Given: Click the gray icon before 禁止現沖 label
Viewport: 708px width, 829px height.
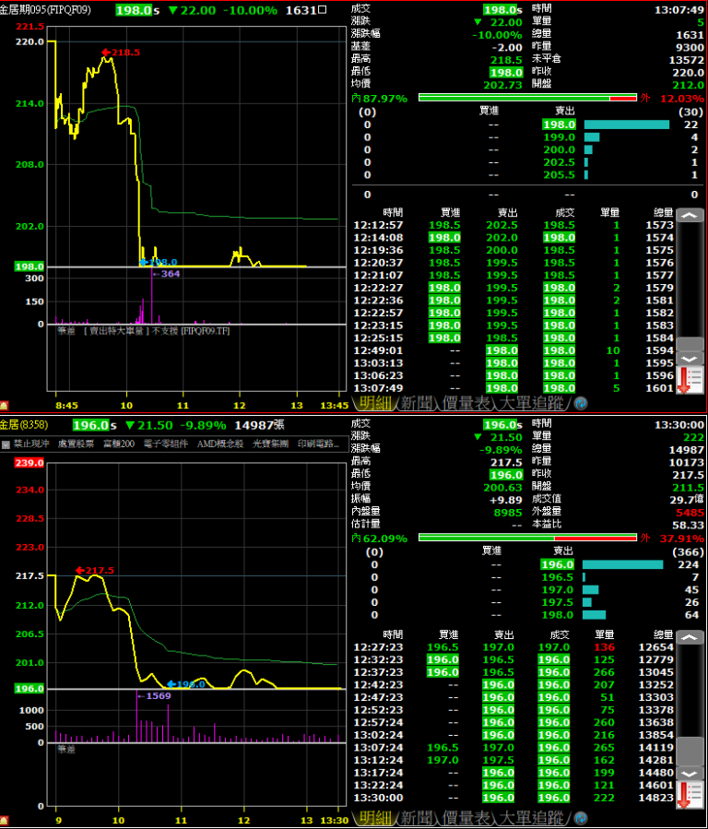Looking at the screenshot, I should pos(6,444).
